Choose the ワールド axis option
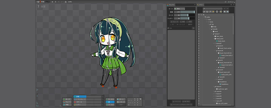The width and height of the screenshot is (271, 108). click(110, 105)
